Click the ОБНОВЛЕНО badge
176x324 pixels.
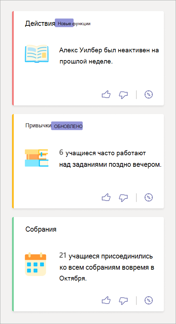click(x=67, y=126)
